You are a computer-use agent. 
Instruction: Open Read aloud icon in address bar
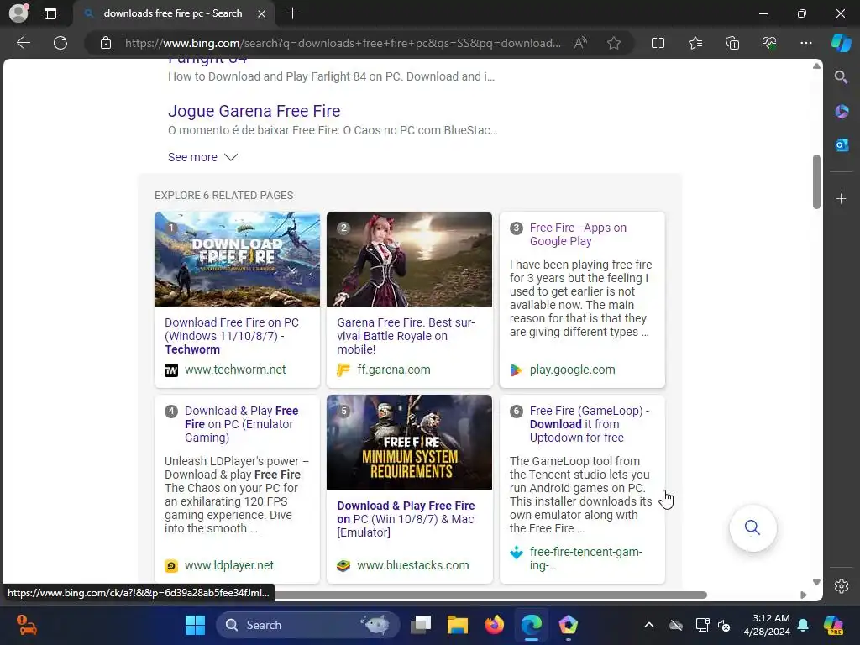click(580, 43)
